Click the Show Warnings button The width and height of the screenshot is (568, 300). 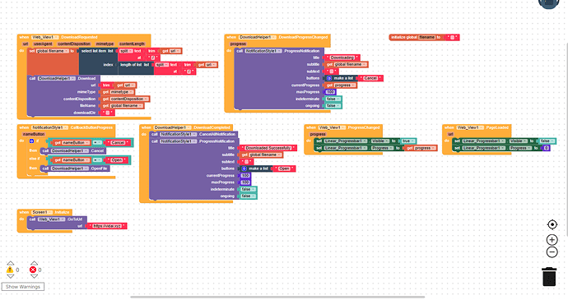[23, 287]
